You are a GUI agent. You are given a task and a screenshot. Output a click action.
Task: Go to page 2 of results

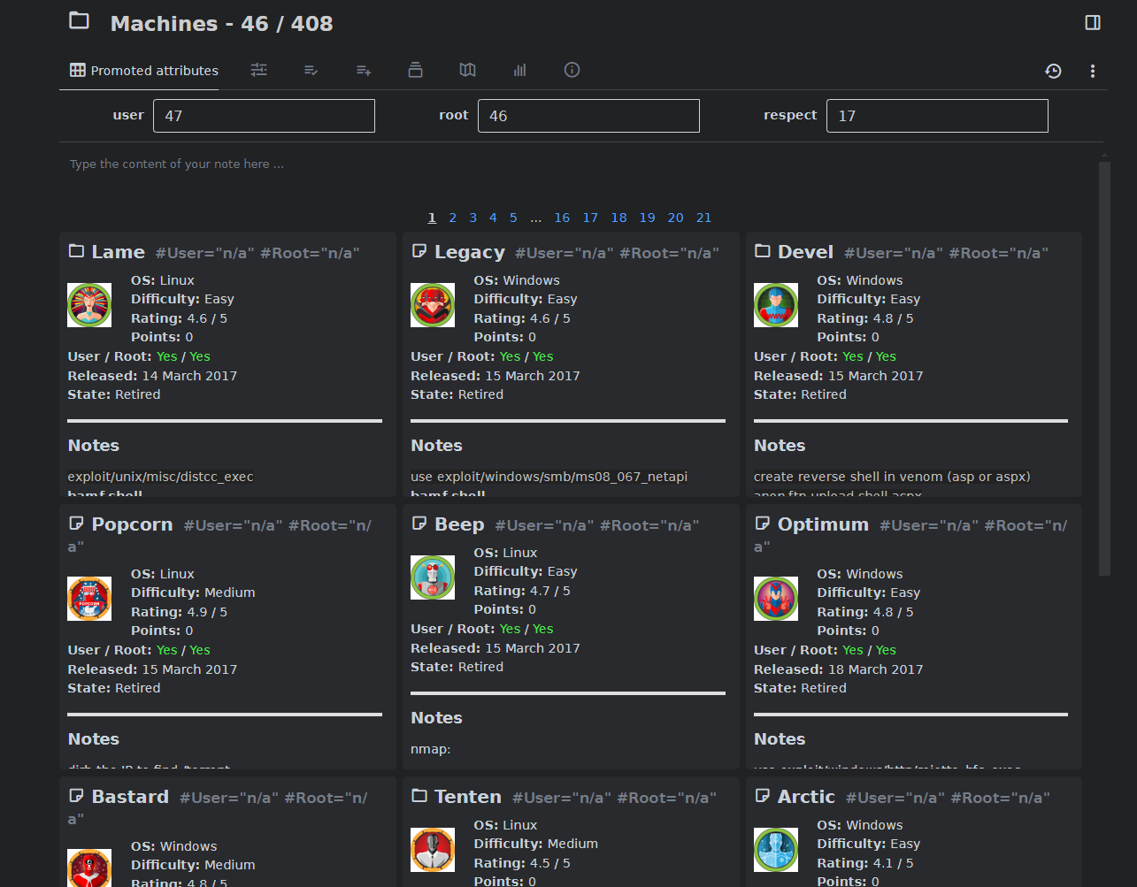pyautogui.click(x=452, y=218)
